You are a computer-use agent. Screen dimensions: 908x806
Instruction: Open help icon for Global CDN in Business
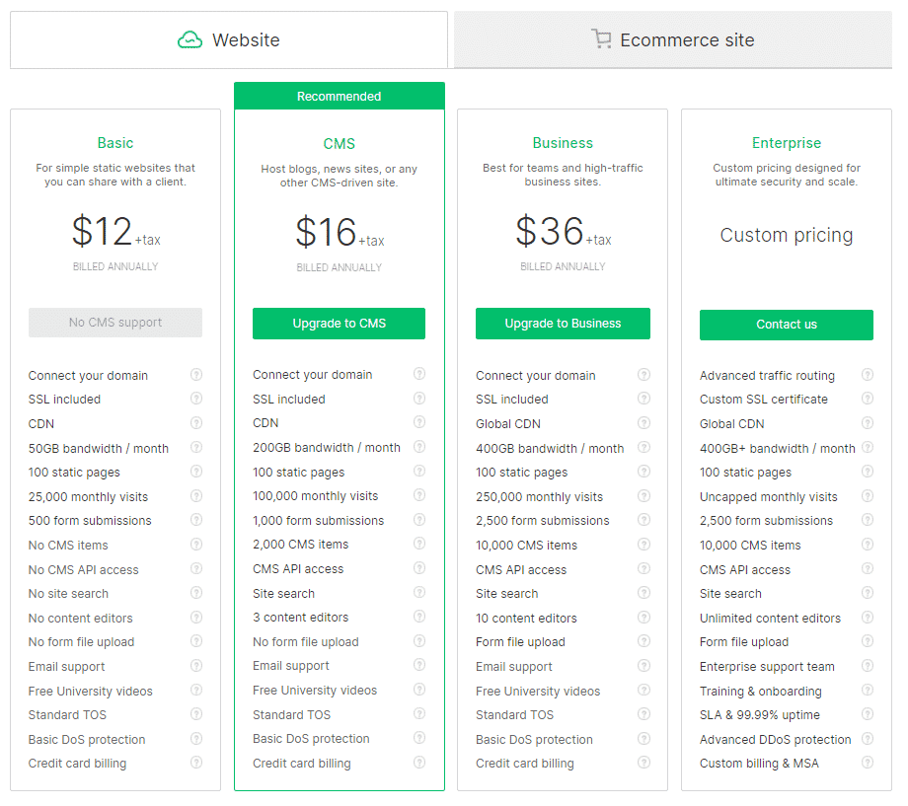click(643, 423)
